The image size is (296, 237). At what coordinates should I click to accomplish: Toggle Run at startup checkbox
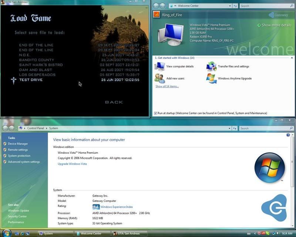point(155,113)
